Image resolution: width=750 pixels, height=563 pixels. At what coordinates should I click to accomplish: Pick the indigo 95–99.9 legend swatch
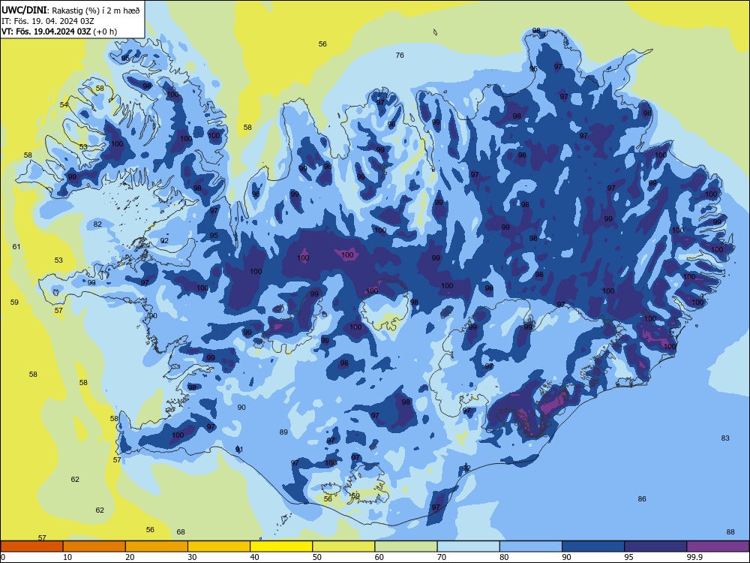click(x=655, y=546)
